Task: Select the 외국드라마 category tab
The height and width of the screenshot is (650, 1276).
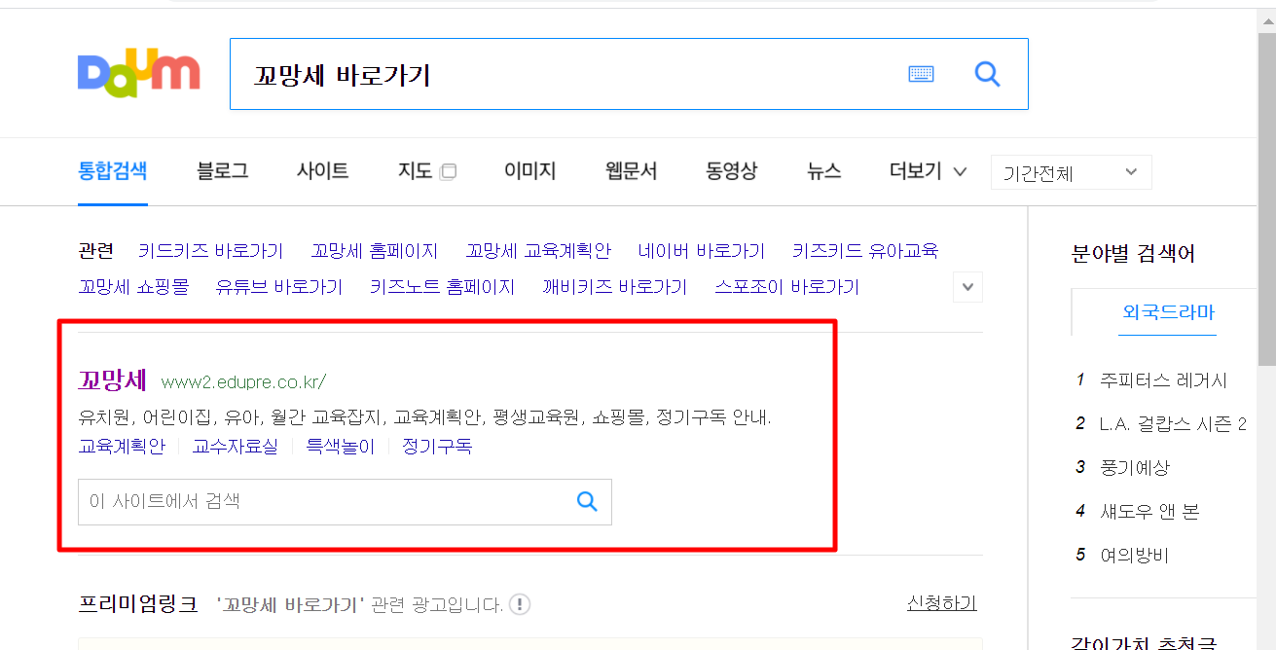Action: pyautogui.click(x=1168, y=312)
